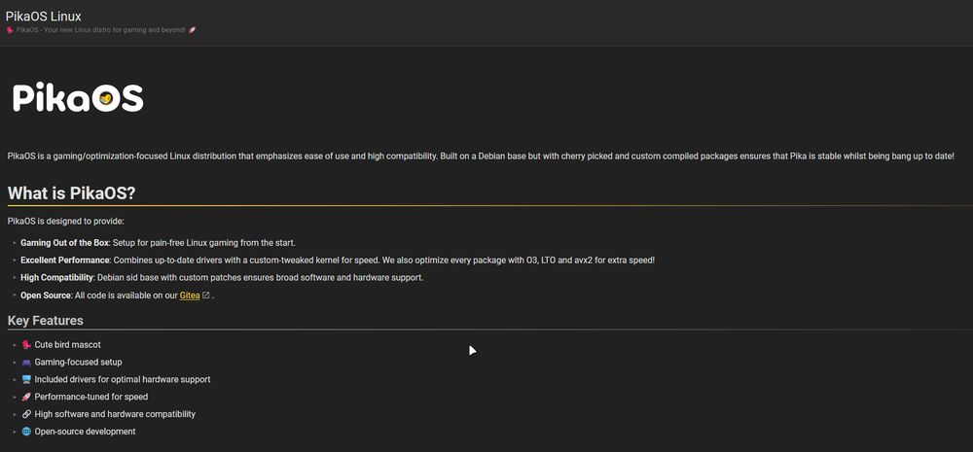Click the 'High software and hardware compatibility' item
This screenshot has height=452, width=973.
pos(115,413)
